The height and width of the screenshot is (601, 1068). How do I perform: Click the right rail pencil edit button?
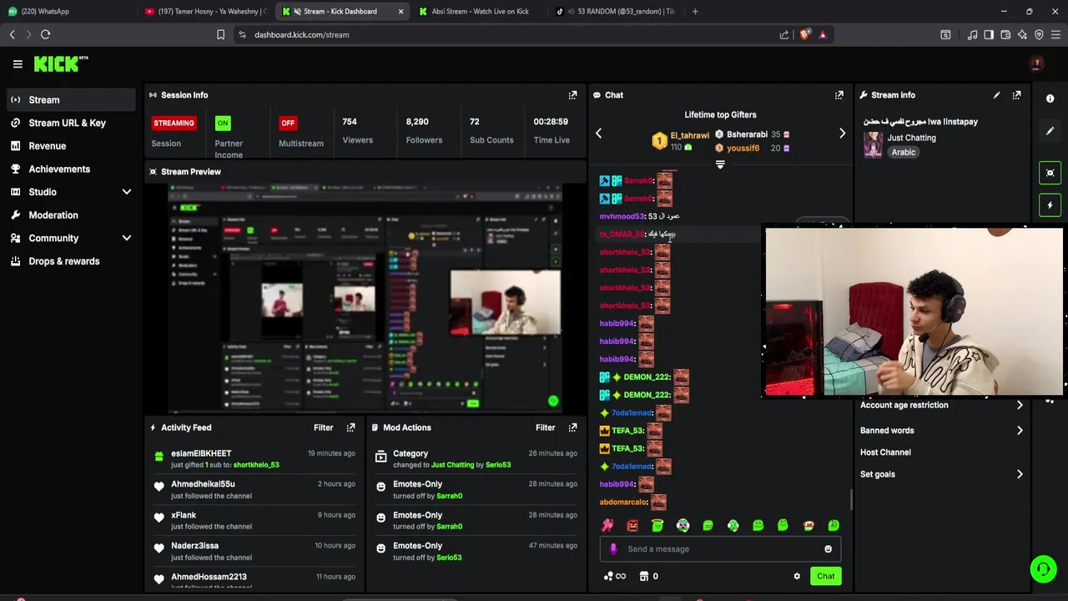(x=1050, y=131)
